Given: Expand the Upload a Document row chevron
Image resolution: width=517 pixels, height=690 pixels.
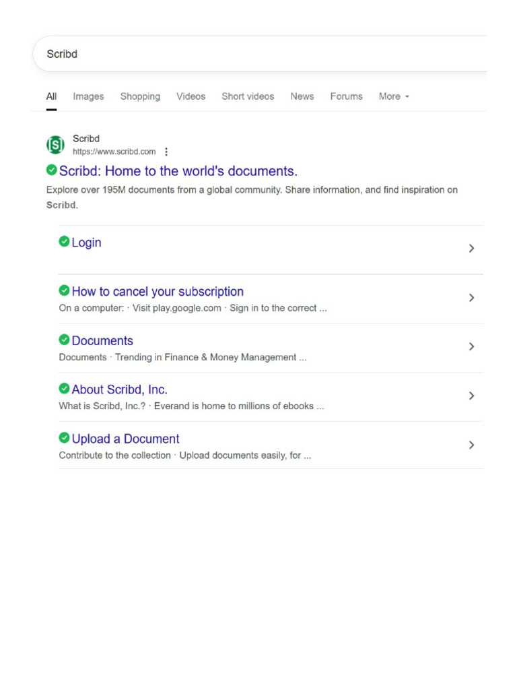Looking at the screenshot, I should click(x=471, y=445).
